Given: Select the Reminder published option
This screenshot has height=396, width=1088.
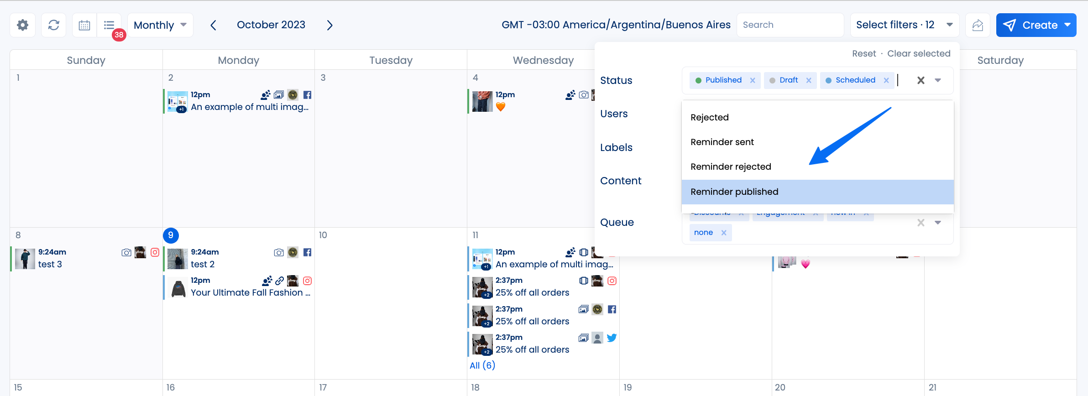Looking at the screenshot, I should pyautogui.click(x=818, y=192).
